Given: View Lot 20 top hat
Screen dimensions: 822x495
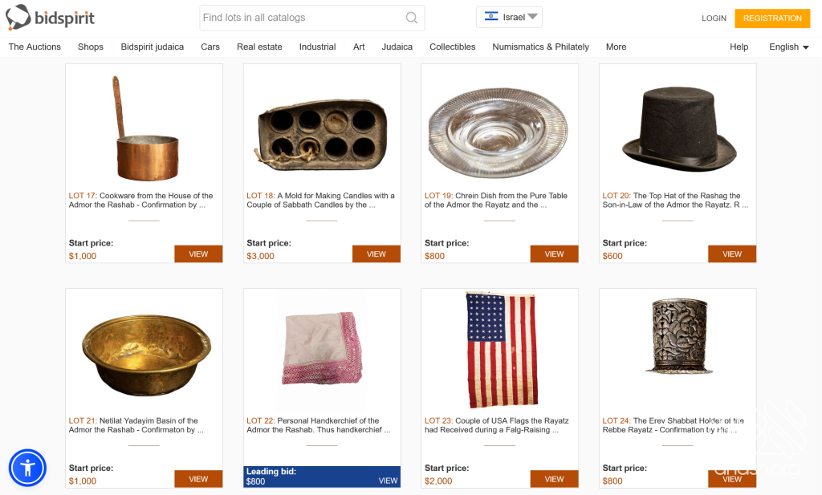Looking at the screenshot, I should 731,254.
